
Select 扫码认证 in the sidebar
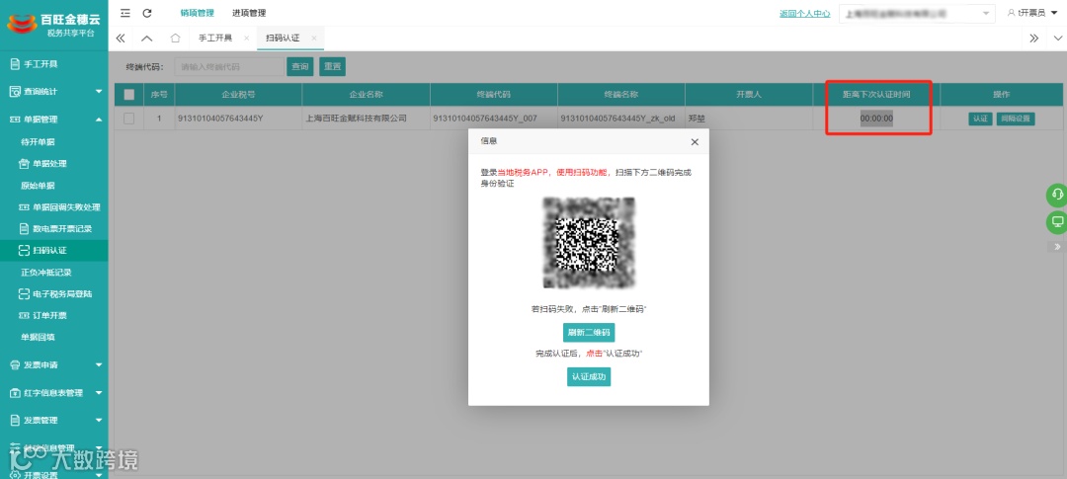pyautogui.click(x=53, y=251)
